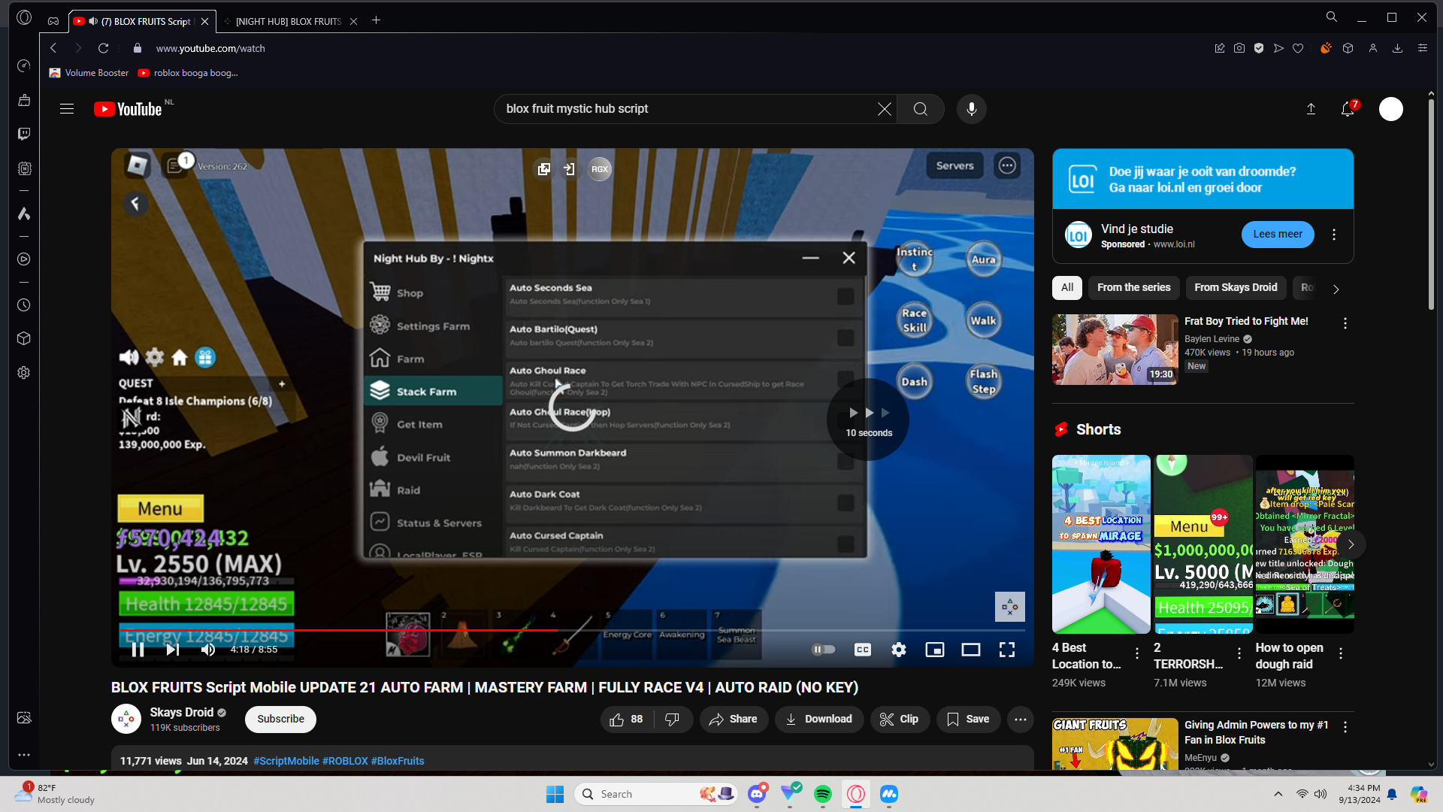Select the From the series chip
This screenshot has width=1443, height=812.
pos(1134,287)
